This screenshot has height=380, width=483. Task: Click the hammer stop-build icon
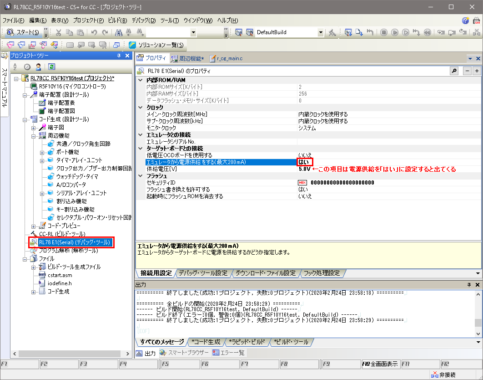coord(332,32)
